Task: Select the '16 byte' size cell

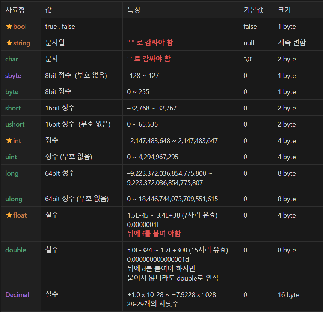Action: pos(288,295)
